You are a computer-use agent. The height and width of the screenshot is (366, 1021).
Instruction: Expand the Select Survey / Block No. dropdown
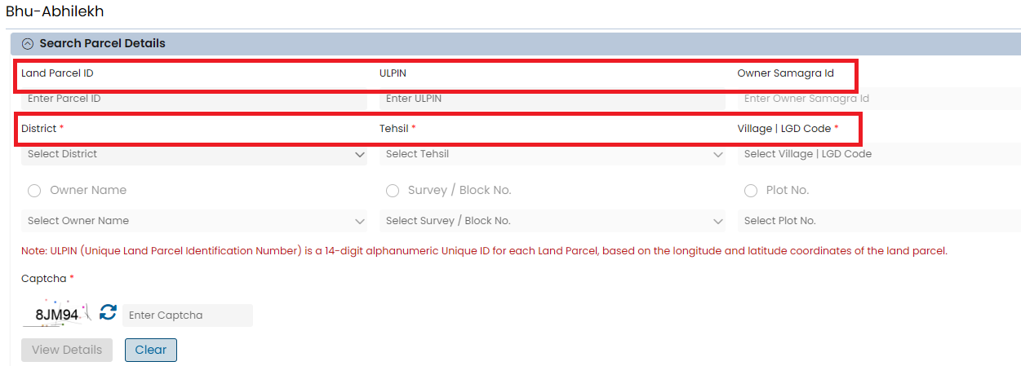pos(553,221)
